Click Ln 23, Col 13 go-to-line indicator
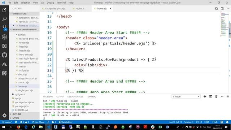This screenshot has height=130, width=231. 175,122
